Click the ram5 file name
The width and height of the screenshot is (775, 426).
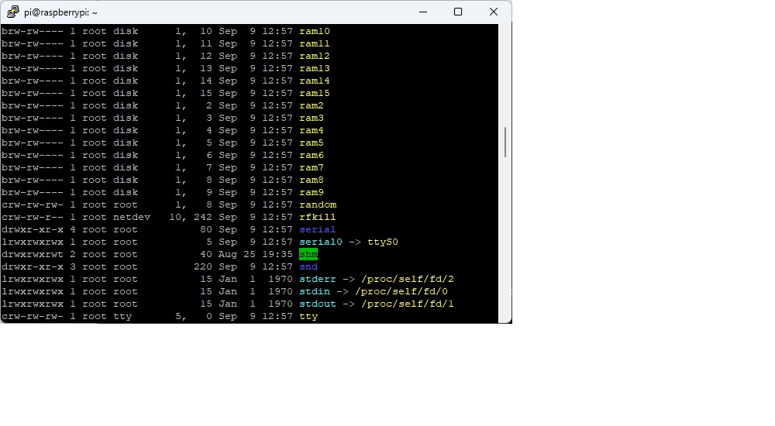click(312, 143)
